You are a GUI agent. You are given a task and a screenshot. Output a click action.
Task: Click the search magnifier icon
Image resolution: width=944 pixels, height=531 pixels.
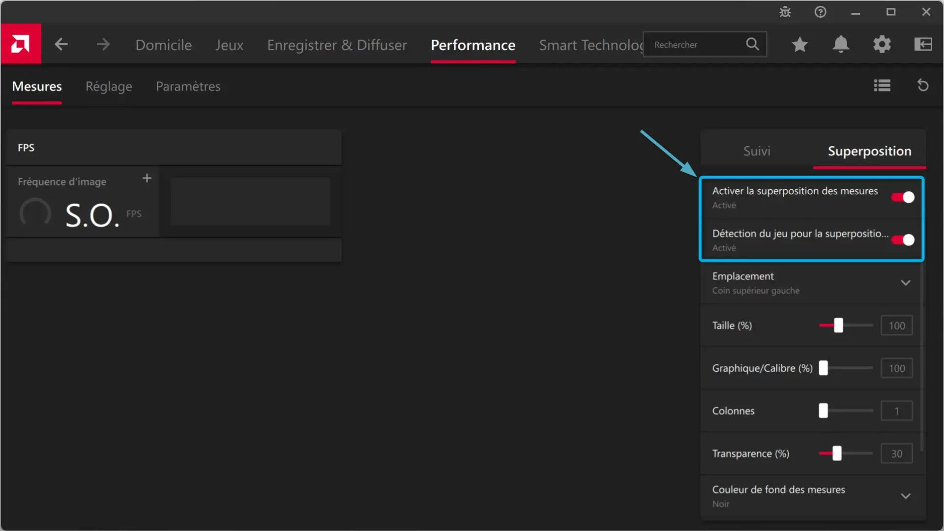click(752, 44)
